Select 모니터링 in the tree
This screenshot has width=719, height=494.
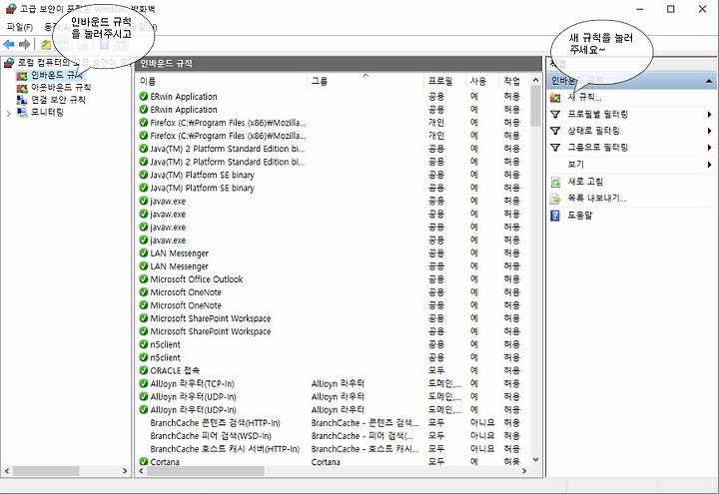47,112
